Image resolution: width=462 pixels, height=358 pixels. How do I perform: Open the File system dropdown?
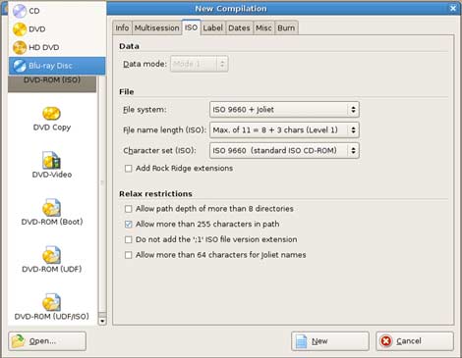coord(284,110)
